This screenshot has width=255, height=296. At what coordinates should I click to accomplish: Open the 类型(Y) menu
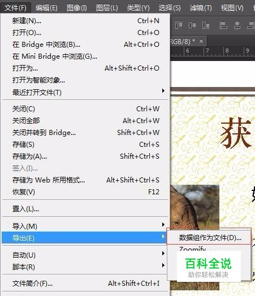click(x=138, y=8)
